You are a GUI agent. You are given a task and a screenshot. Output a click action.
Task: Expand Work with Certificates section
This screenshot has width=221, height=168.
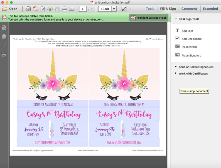(x=176, y=73)
